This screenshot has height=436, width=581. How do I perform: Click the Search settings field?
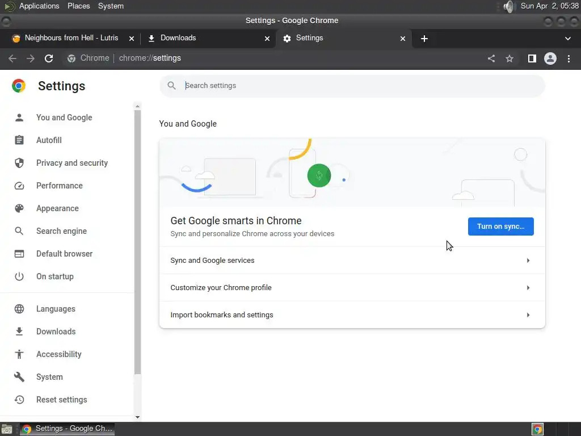pyautogui.click(x=352, y=86)
